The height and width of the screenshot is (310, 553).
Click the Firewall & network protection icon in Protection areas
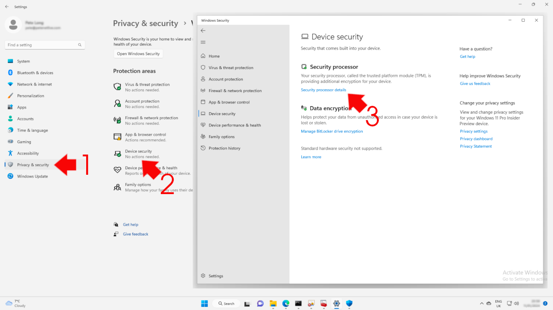tap(118, 120)
